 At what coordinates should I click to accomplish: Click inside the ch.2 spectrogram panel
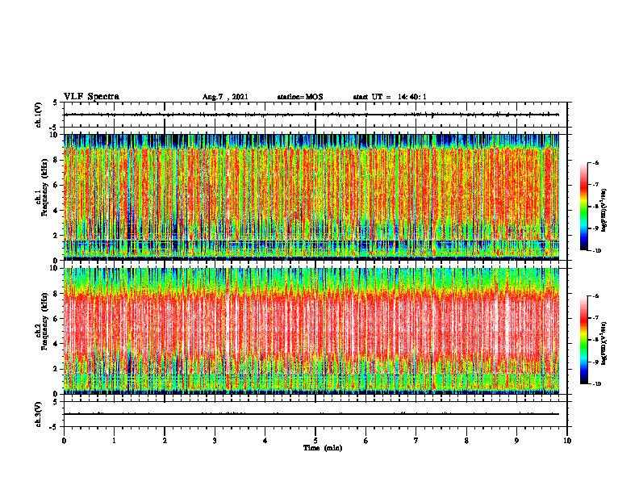[315, 331]
